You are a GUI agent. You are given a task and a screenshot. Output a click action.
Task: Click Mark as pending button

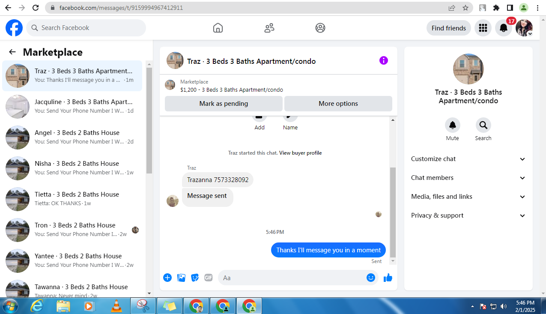[224, 104]
